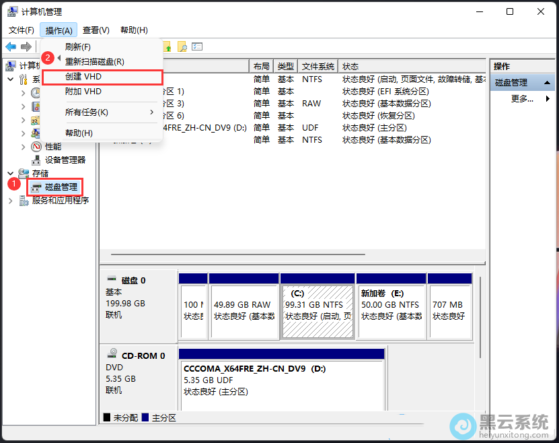
Task: Select 设备管理器 in the tree
Action: point(65,160)
